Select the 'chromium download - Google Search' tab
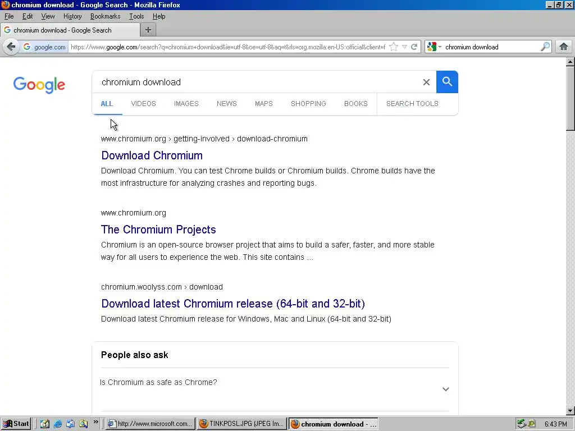 tap(70, 30)
